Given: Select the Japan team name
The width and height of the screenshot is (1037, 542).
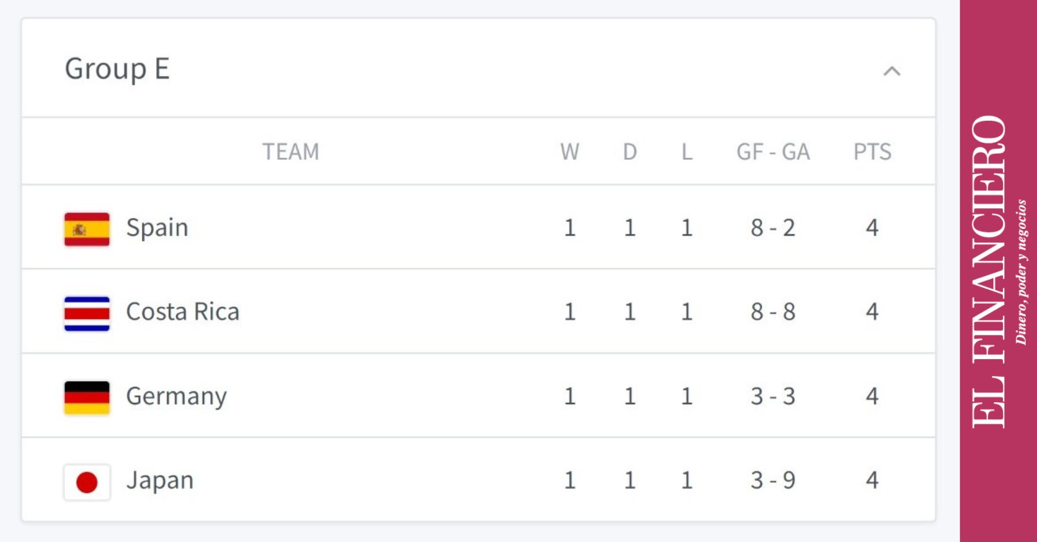Looking at the screenshot, I should tap(160, 480).
